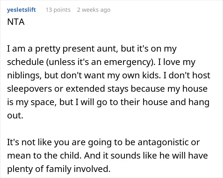223x178 pixels.
Task: Click the word out. ending the second paragraph
Action: 15,115
